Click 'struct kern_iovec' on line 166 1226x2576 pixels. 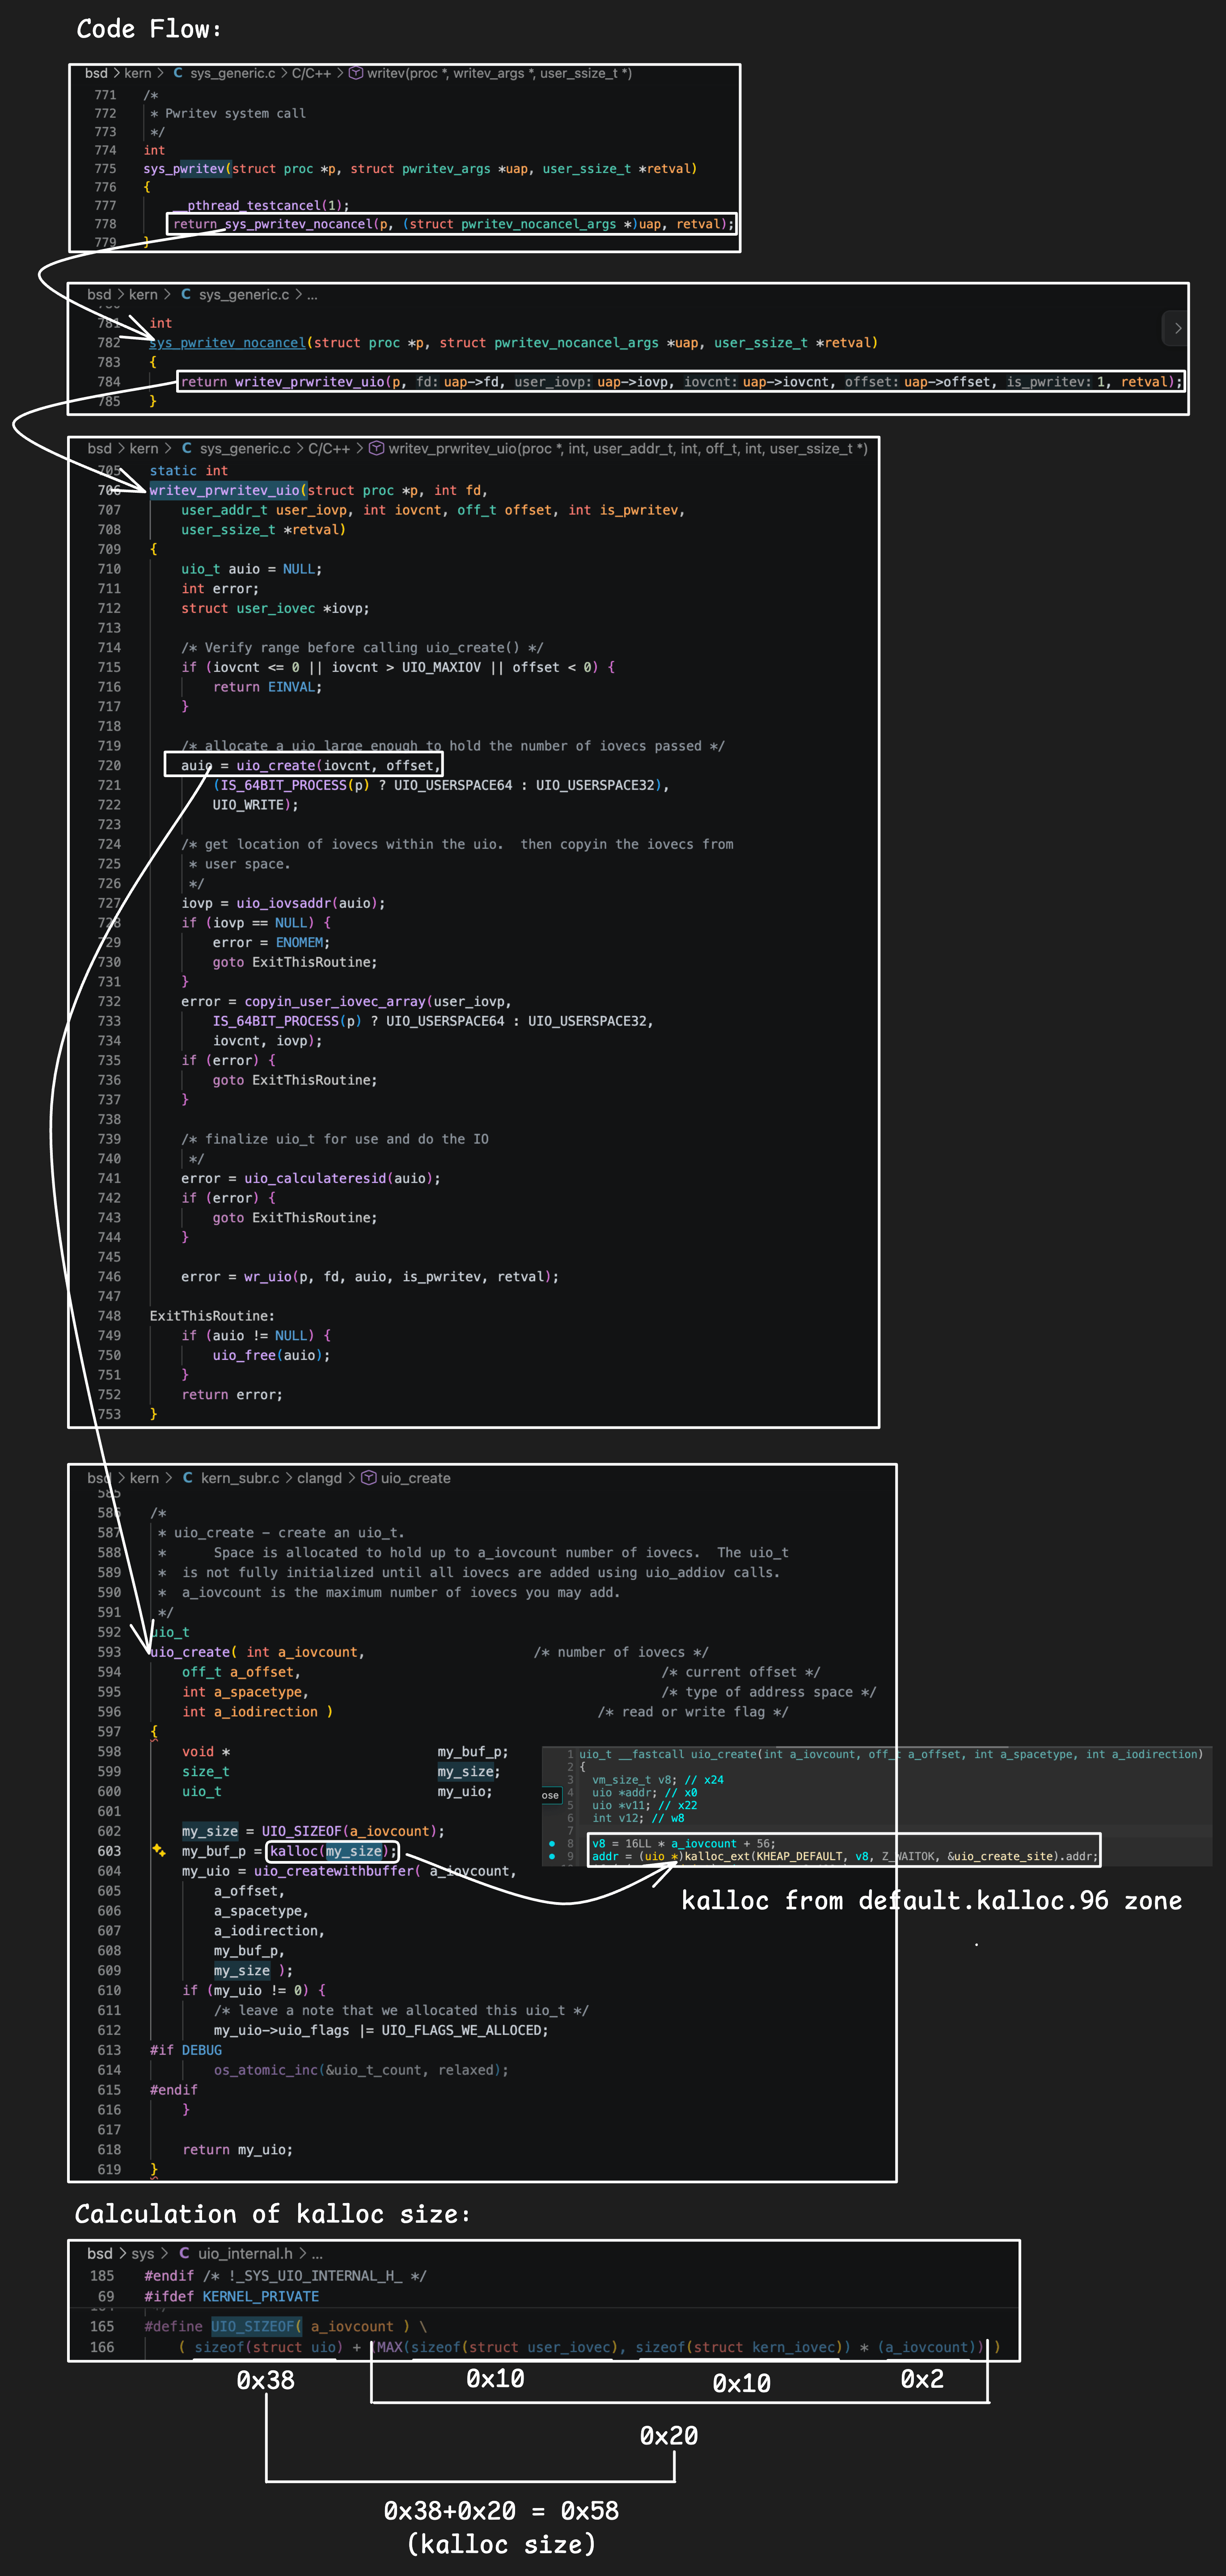tap(766, 2347)
